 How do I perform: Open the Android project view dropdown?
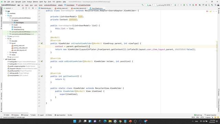[8, 8]
